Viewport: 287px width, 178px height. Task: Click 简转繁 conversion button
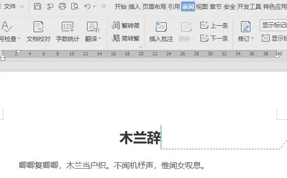(126, 38)
